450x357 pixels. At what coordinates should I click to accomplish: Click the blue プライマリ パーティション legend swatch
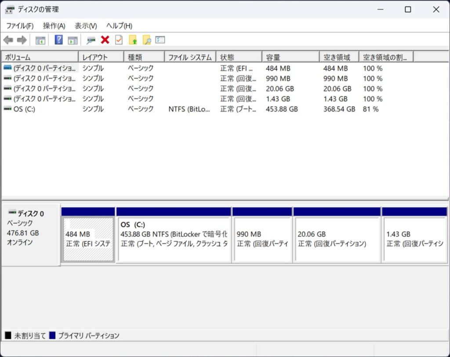coord(53,335)
